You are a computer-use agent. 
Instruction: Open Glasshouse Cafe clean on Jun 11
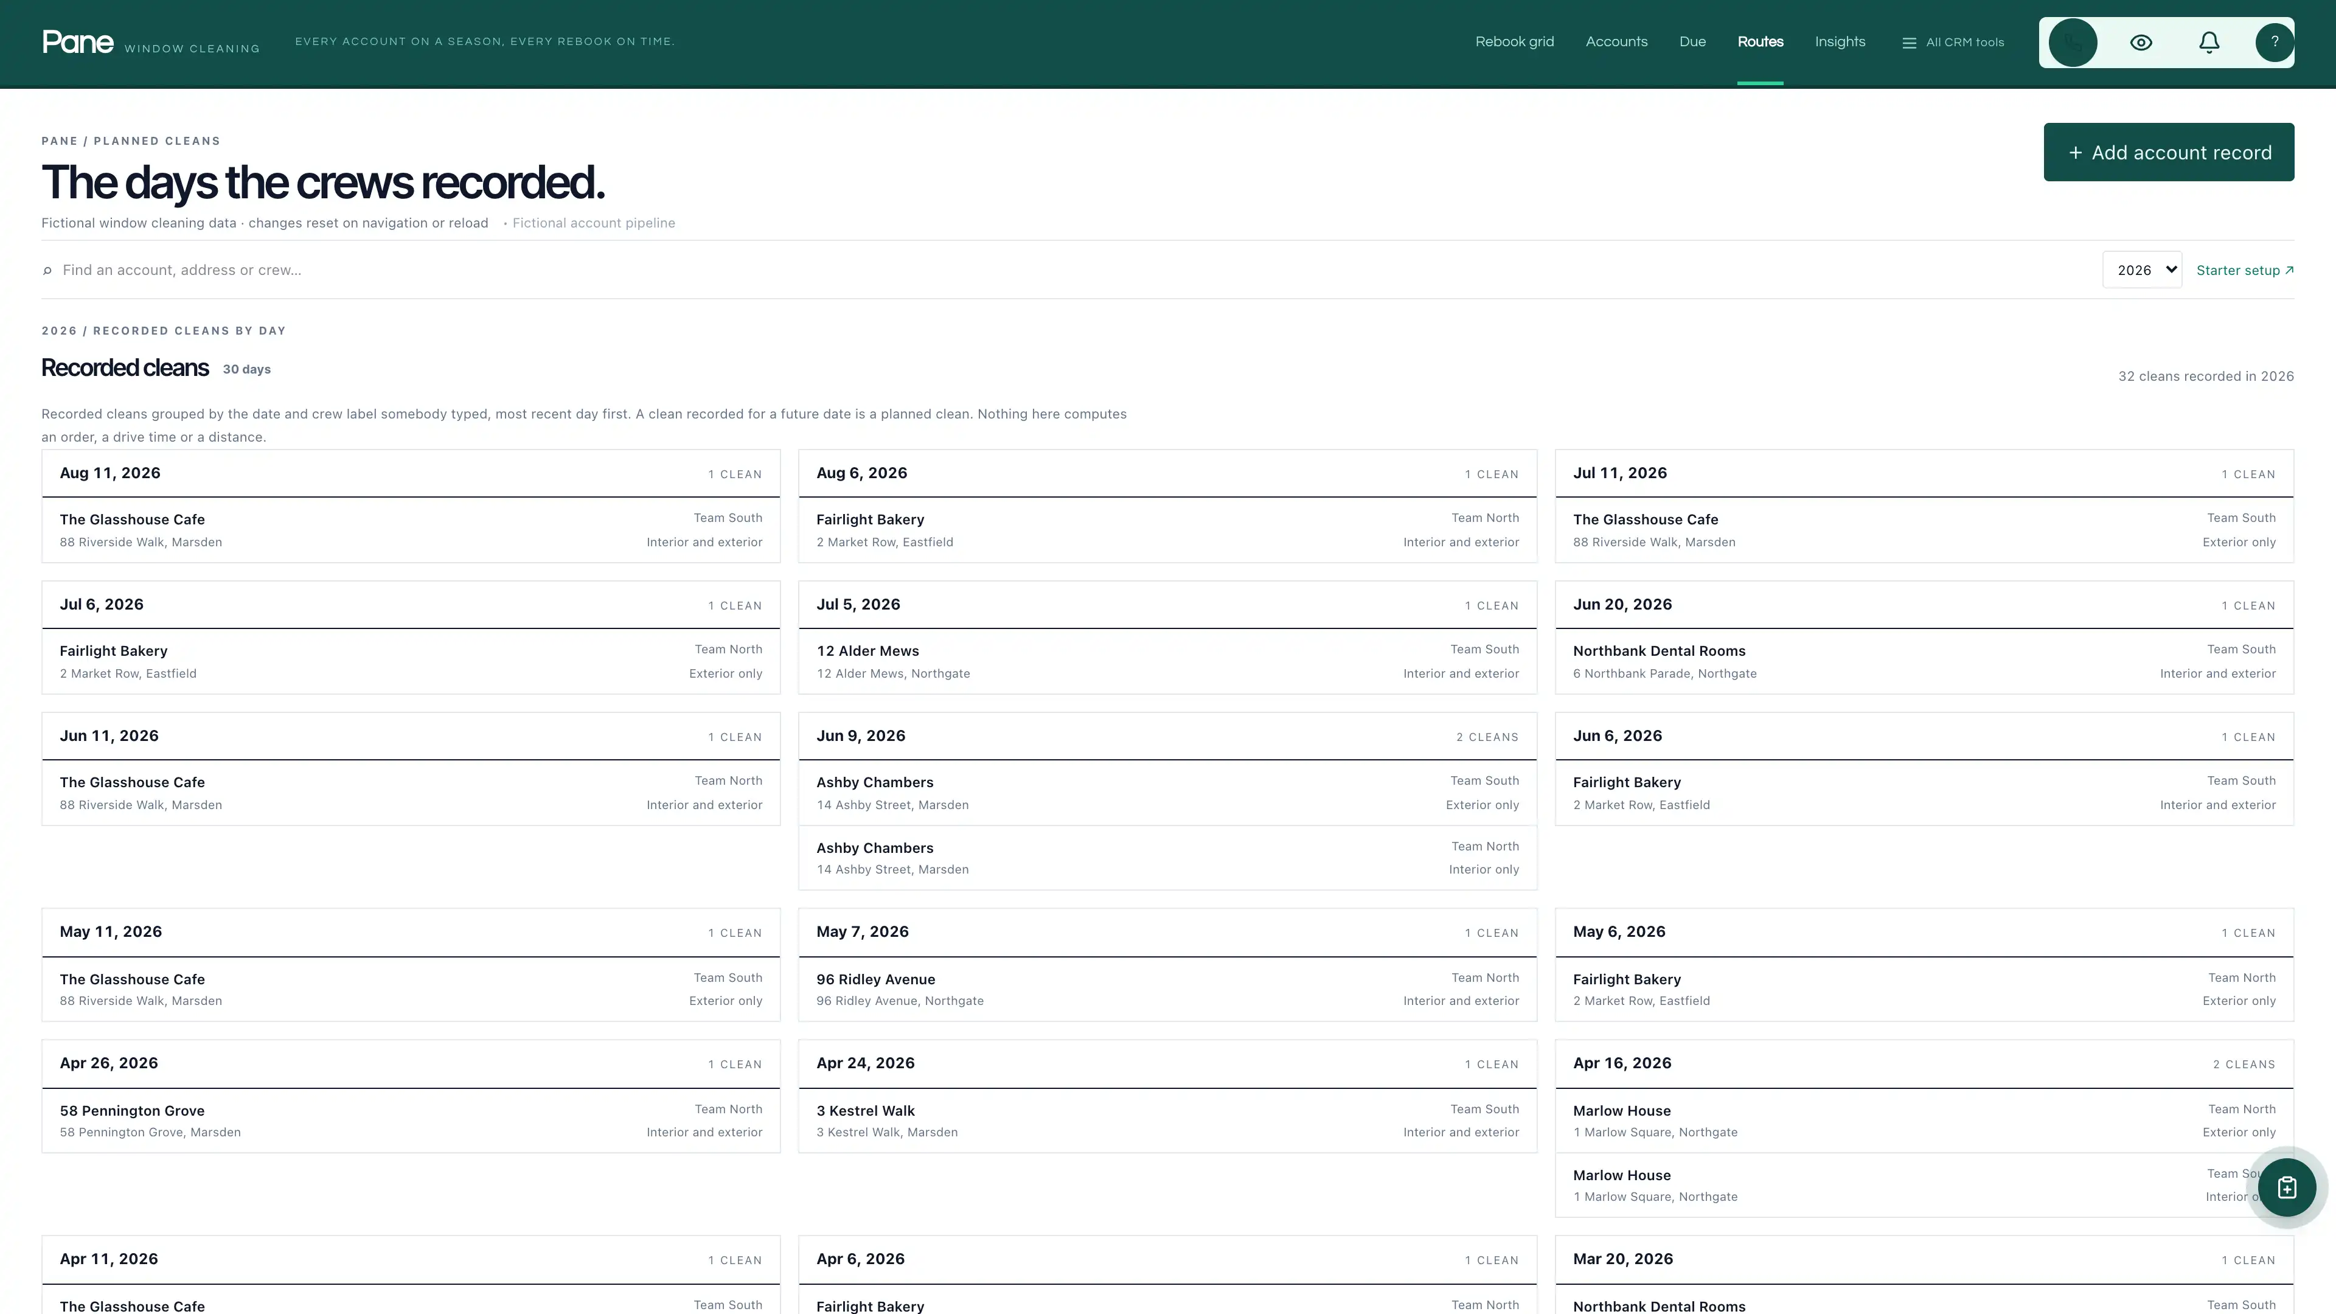click(x=411, y=793)
